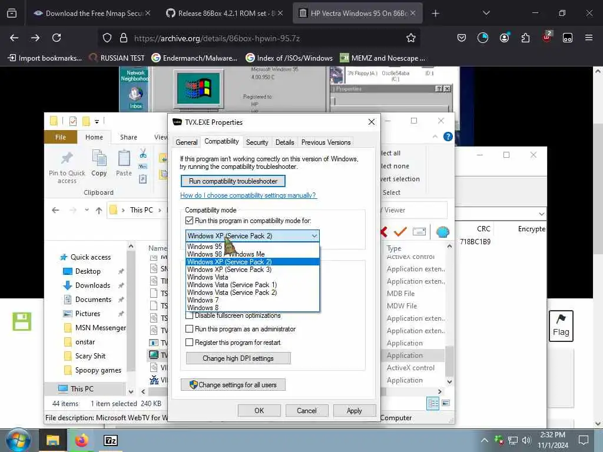Click Cancel in TVX.EXE Properties

(x=306, y=410)
